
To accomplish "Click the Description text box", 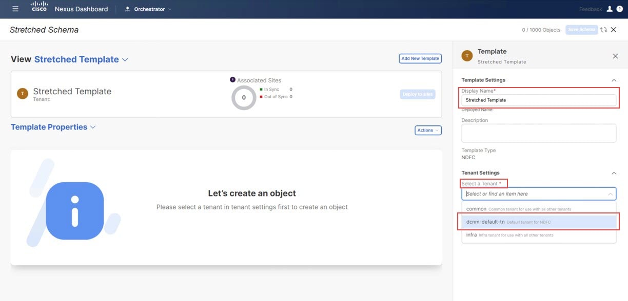I will pyautogui.click(x=539, y=133).
